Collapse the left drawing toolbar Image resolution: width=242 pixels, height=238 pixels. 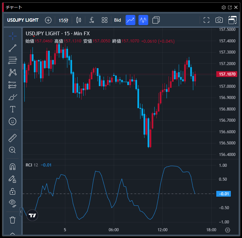21,212
